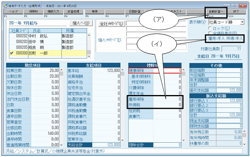Select employee row 000300 反町 一郎
The height and width of the screenshot is (157, 250).
tap(48, 53)
